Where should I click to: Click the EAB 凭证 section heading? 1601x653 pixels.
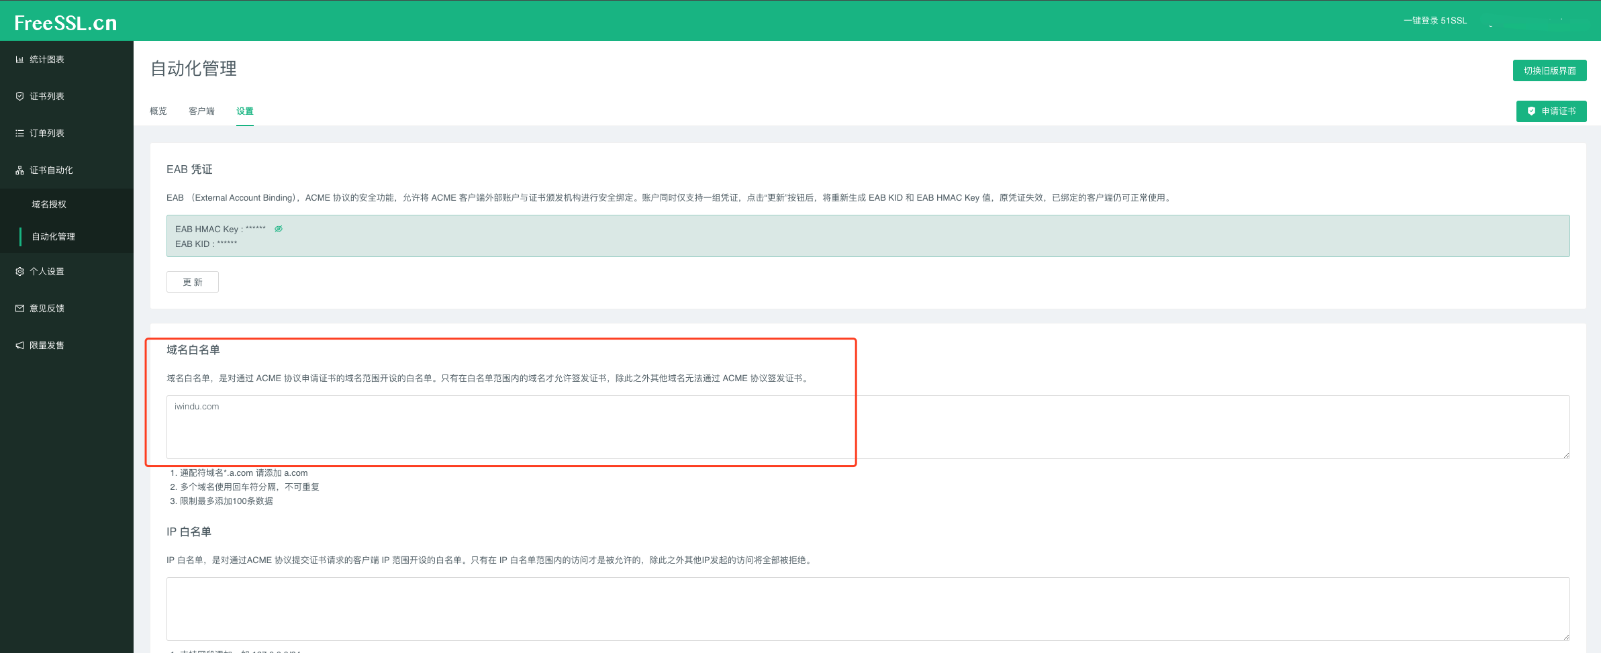[x=189, y=170]
